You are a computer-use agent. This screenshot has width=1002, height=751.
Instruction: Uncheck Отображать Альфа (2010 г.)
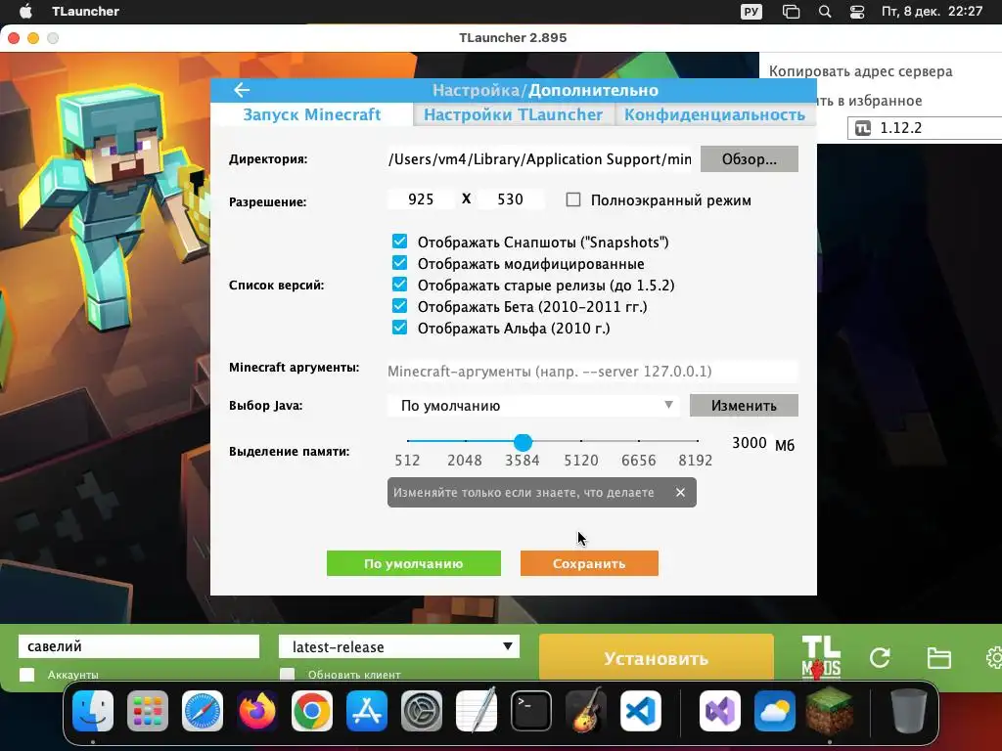[x=399, y=328]
